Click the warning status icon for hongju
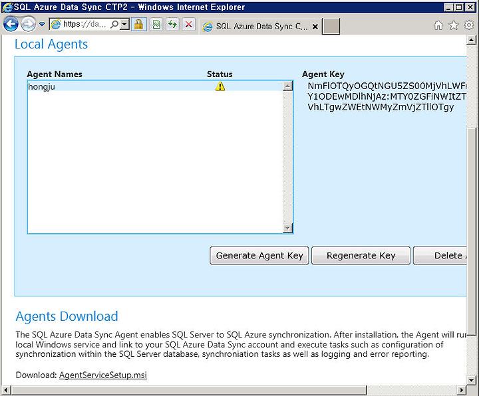479x396 pixels. [220, 86]
